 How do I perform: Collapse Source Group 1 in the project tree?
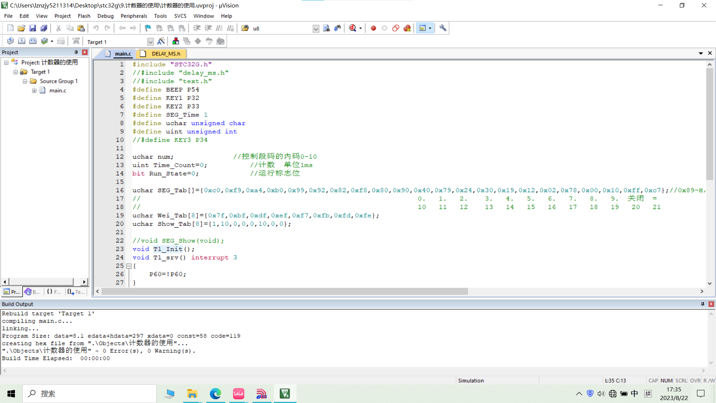pos(25,81)
